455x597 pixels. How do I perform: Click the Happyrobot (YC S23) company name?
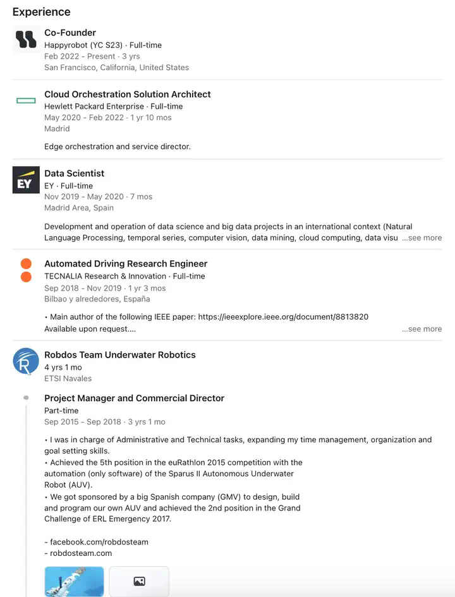point(83,45)
